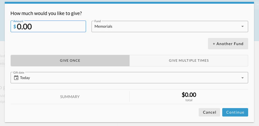Image resolution: width=259 pixels, height=126 pixels.
Task: Click the blue dollar sign icon
Action: [x=15, y=26]
